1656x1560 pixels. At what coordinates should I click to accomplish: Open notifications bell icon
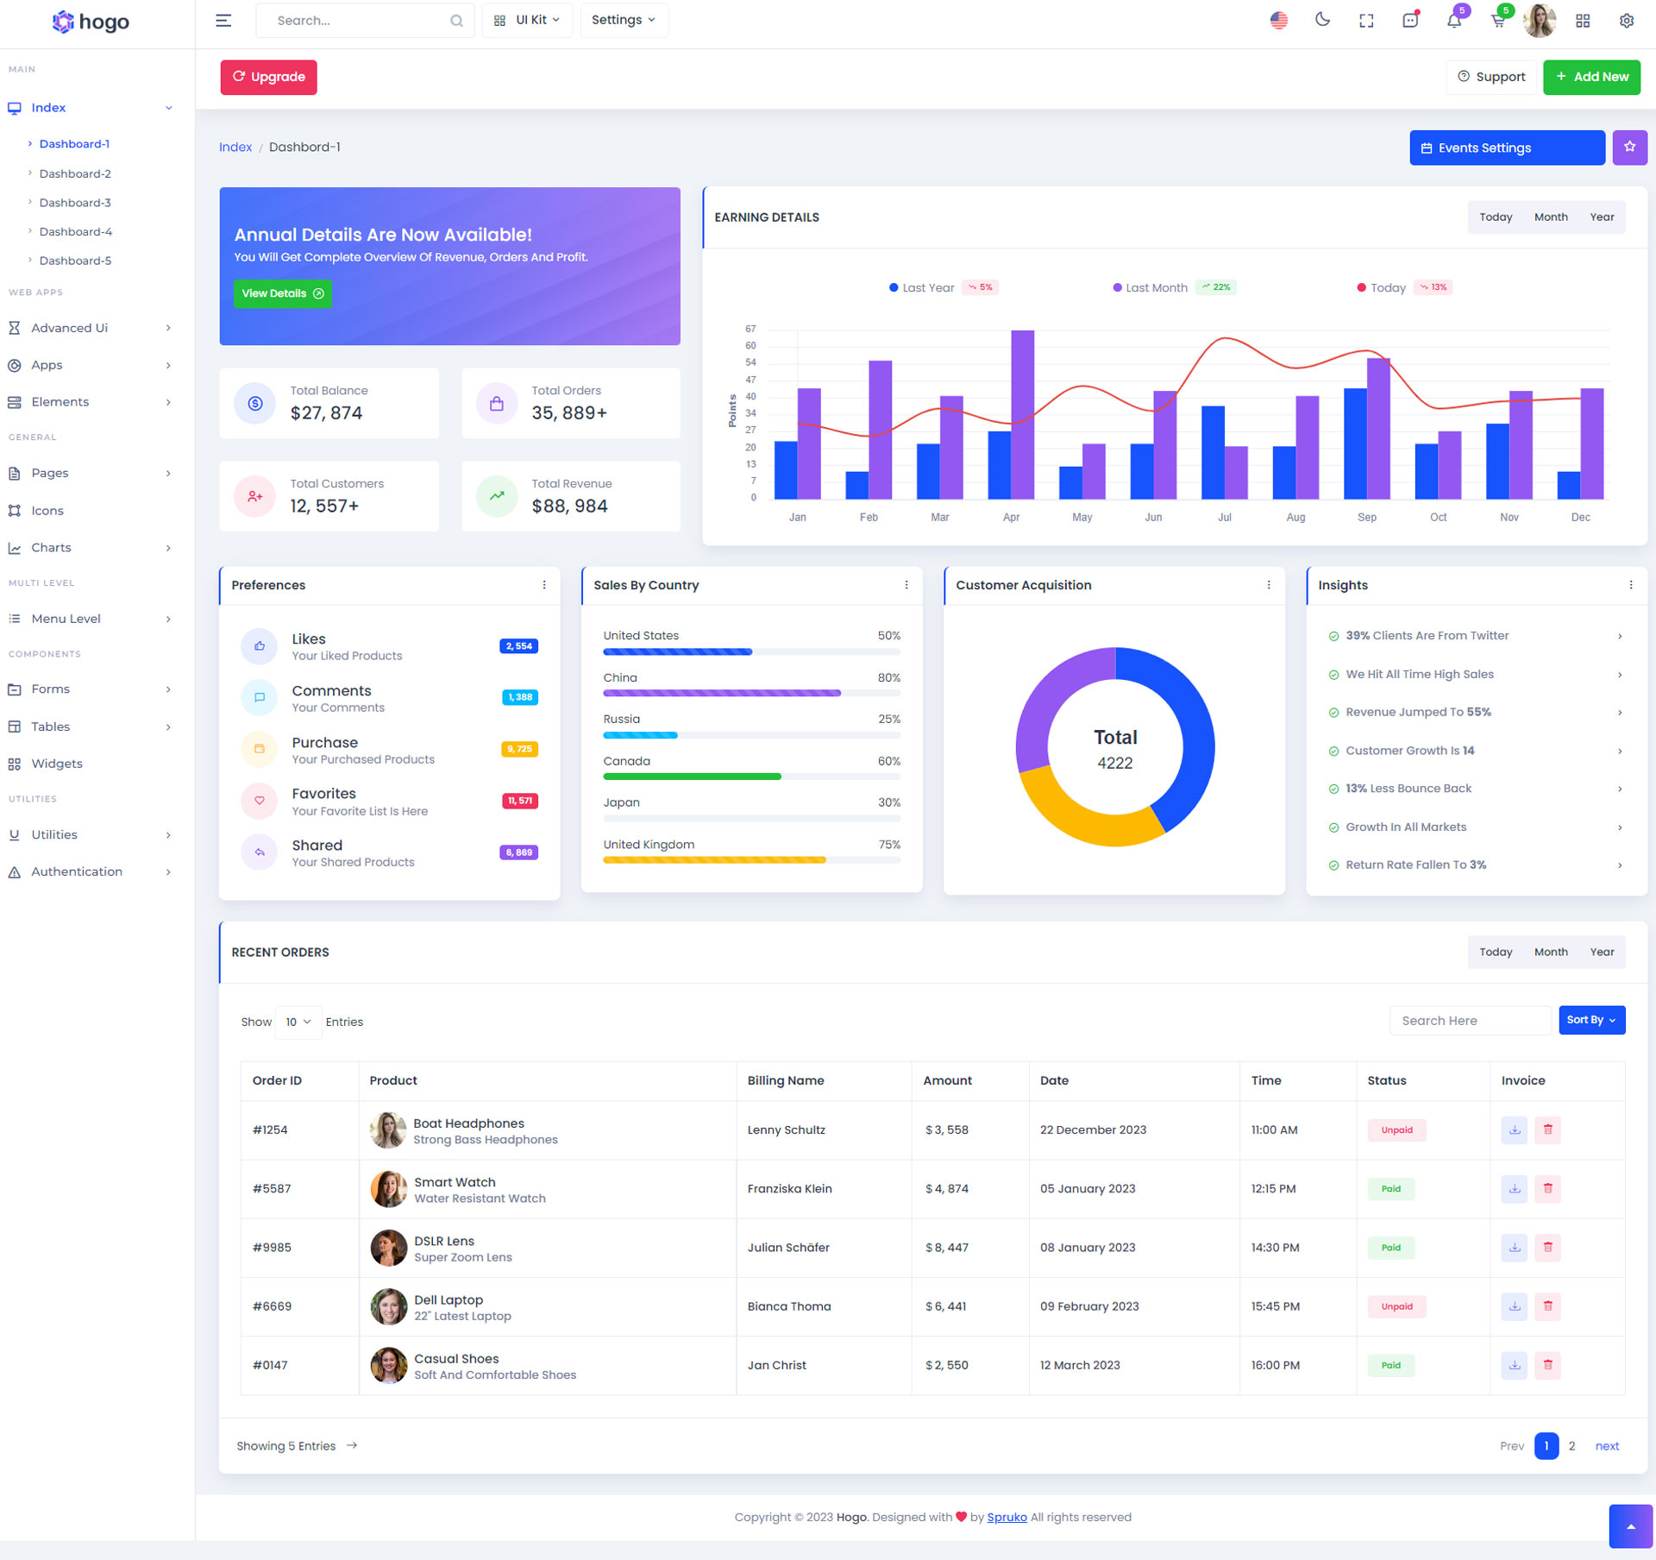1454,21
